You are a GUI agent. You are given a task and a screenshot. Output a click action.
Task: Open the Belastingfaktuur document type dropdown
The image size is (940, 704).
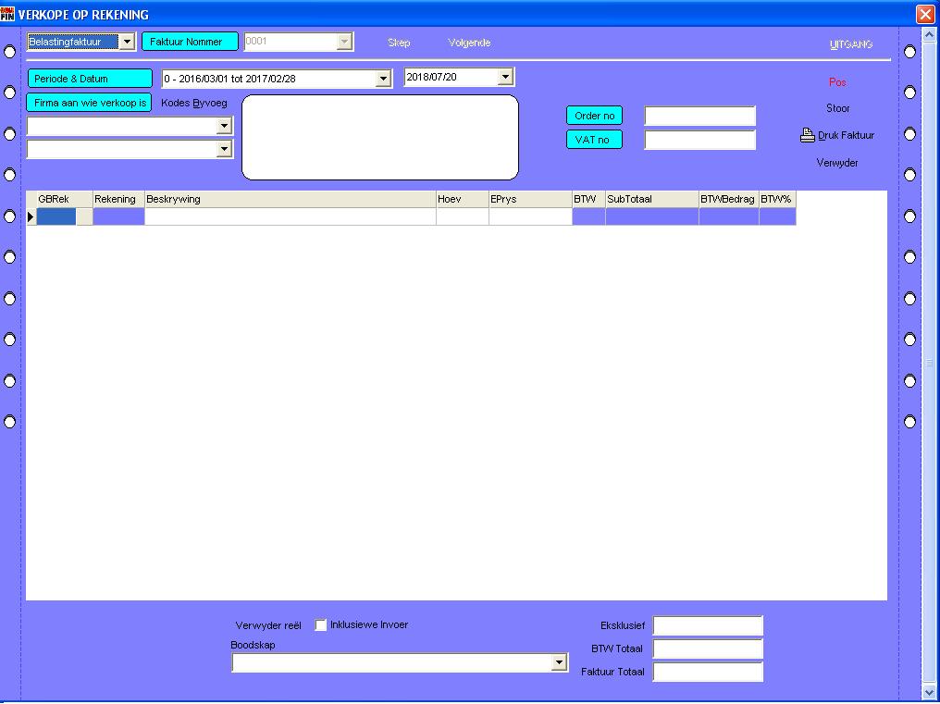pyautogui.click(x=127, y=42)
